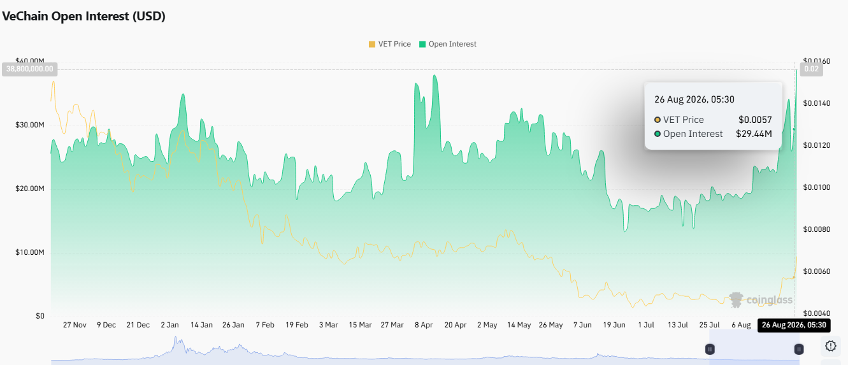
Task: Click the '9 Dec' date axis label
Action: (106, 325)
